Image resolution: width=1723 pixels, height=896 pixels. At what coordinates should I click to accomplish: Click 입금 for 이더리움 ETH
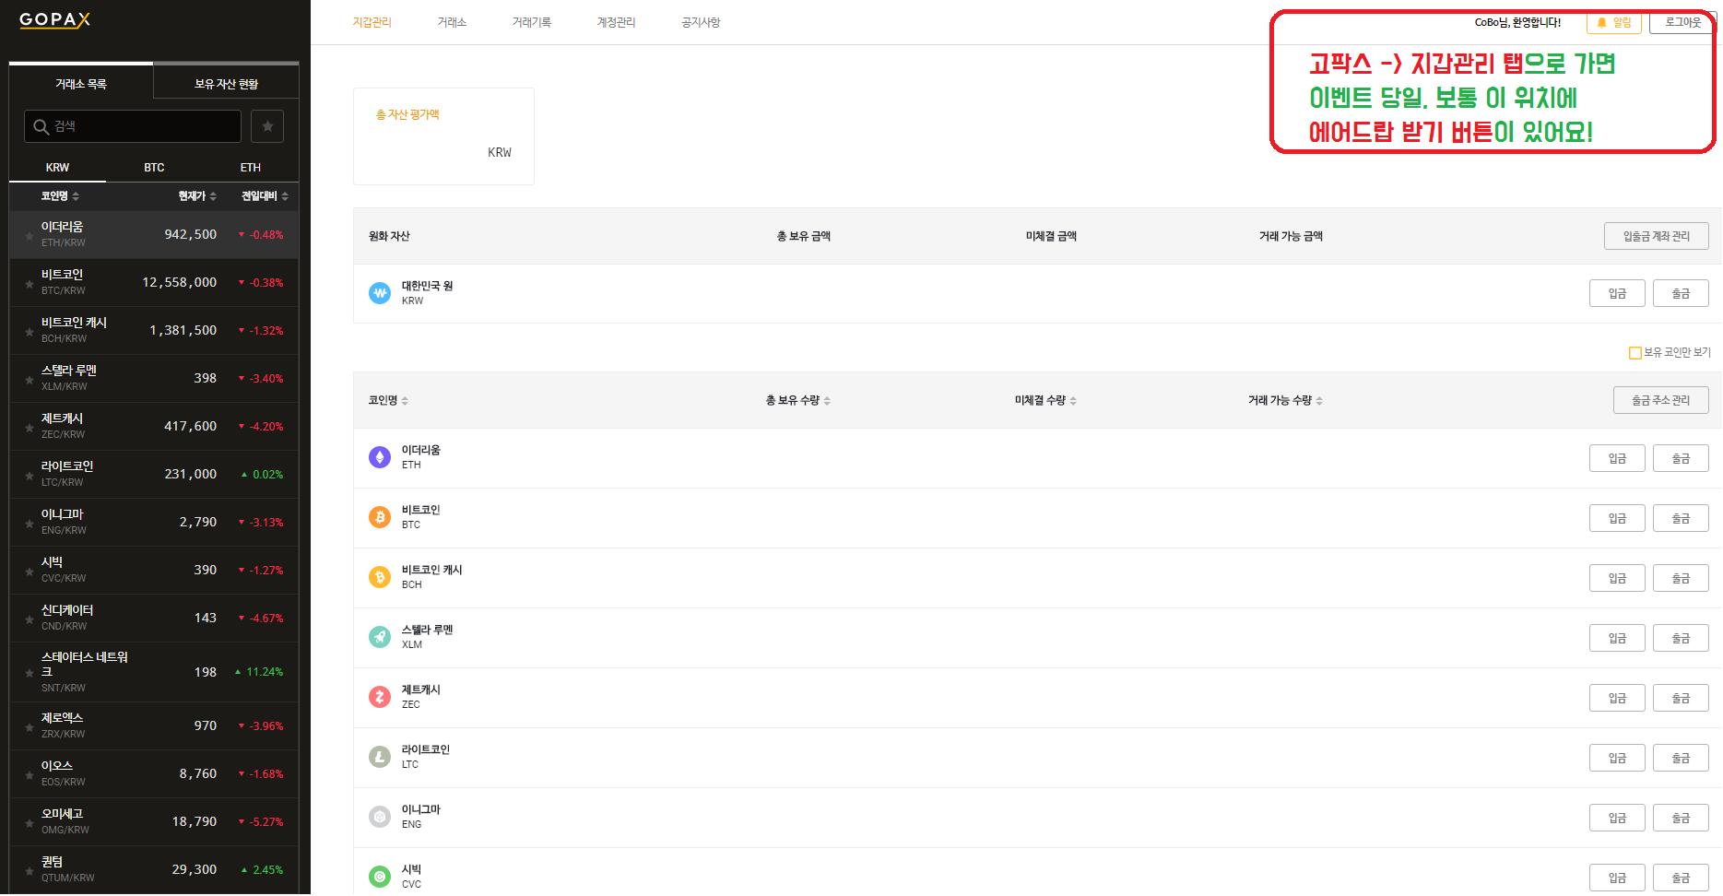point(1617,458)
